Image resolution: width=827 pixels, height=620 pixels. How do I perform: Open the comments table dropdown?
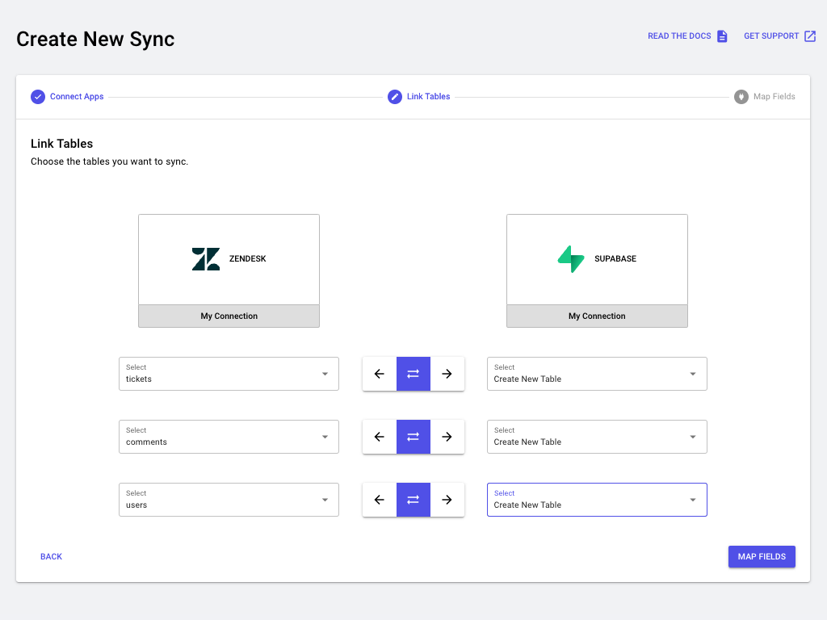[229, 437]
